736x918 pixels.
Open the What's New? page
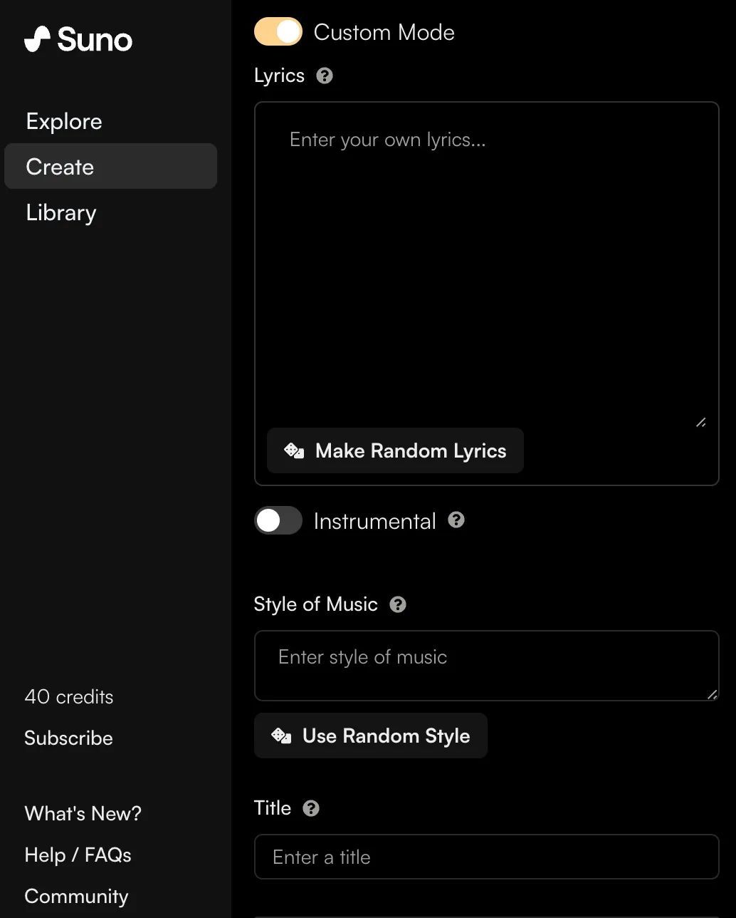coord(83,813)
